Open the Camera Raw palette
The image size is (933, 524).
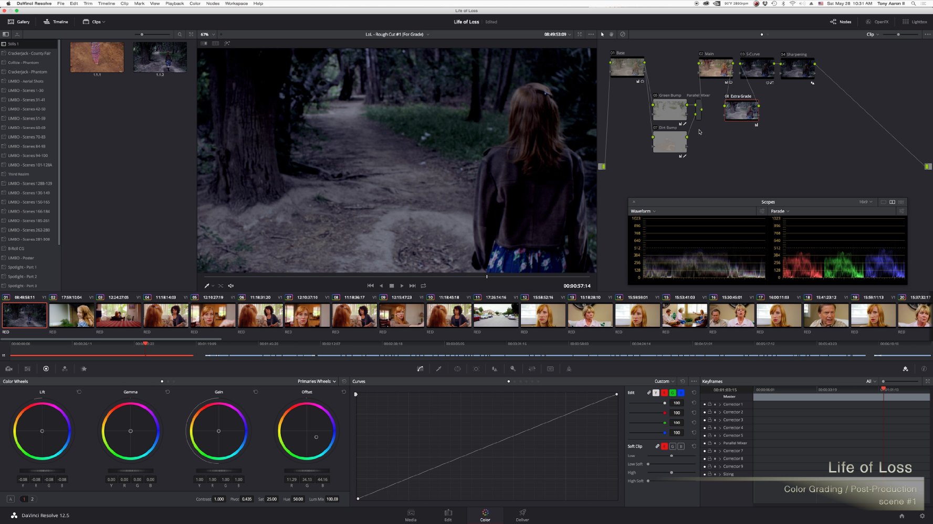[9, 369]
